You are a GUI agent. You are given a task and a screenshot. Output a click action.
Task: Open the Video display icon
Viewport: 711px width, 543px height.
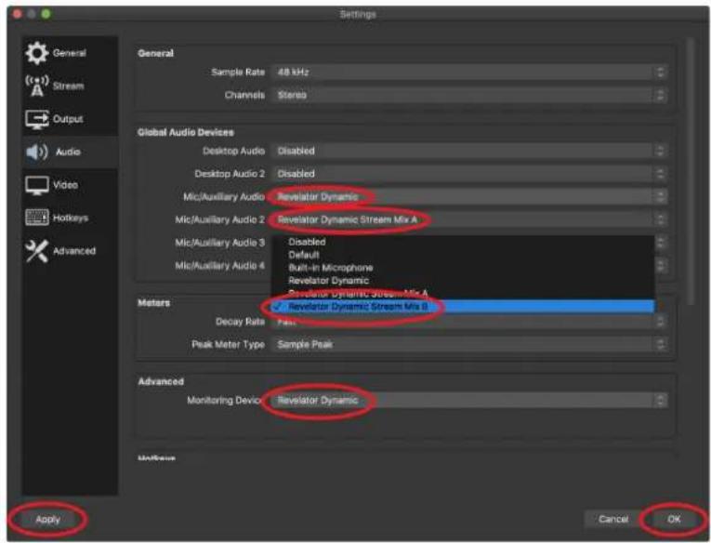coord(37,185)
